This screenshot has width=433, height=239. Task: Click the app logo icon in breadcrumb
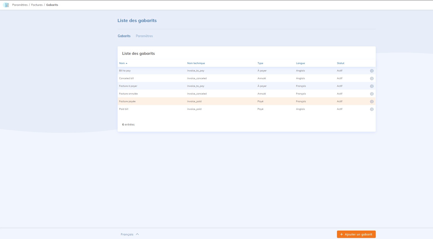(x=7, y=5)
